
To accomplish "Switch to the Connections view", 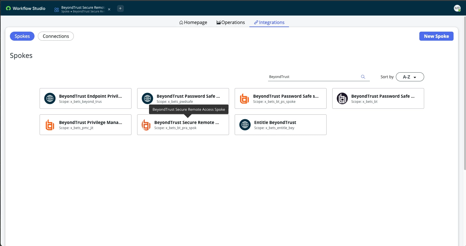I will click(56, 36).
